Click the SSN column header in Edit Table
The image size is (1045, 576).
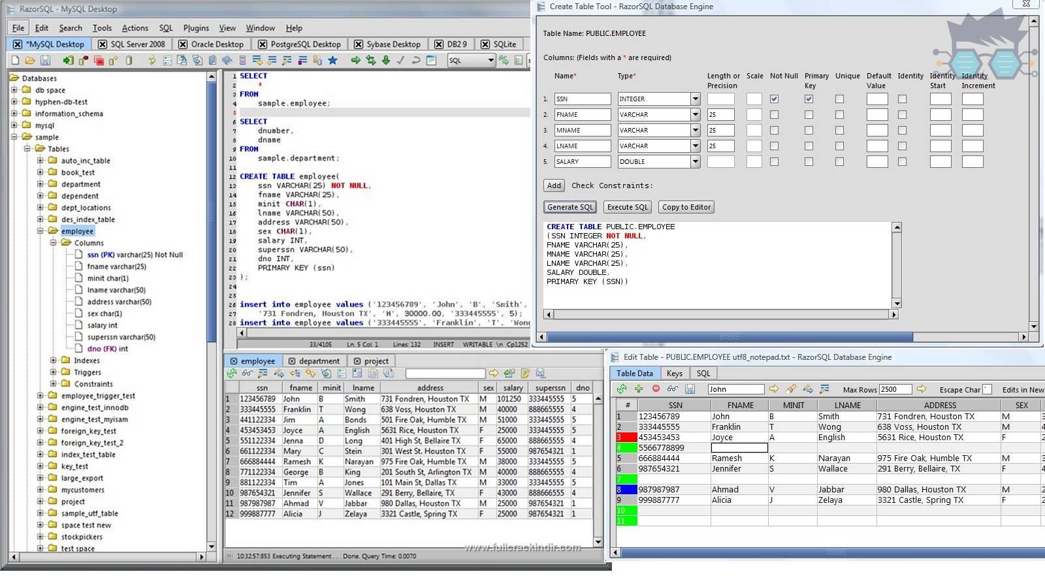[675, 406]
